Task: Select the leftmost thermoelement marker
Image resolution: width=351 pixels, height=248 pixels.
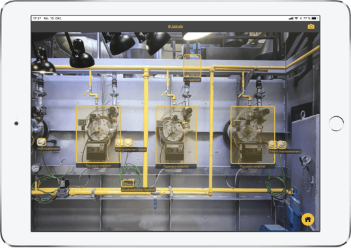Action: pos(42,142)
